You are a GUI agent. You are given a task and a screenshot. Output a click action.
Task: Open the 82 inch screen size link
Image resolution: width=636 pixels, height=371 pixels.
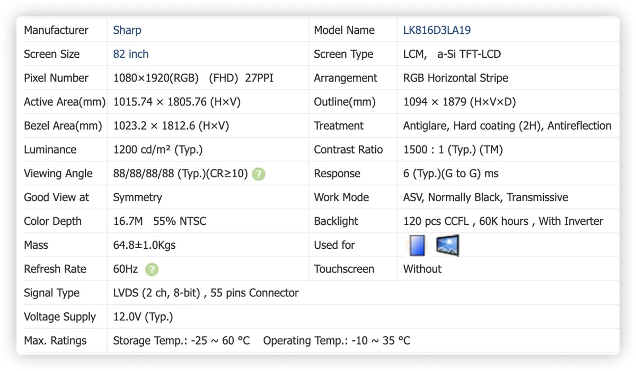[x=131, y=54]
